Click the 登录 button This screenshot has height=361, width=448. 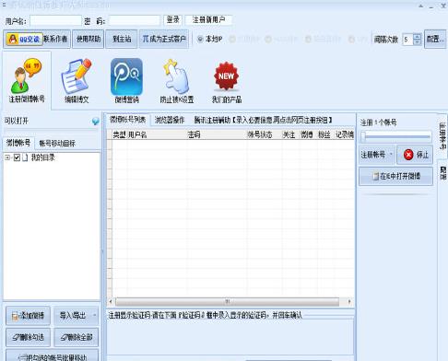173,20
